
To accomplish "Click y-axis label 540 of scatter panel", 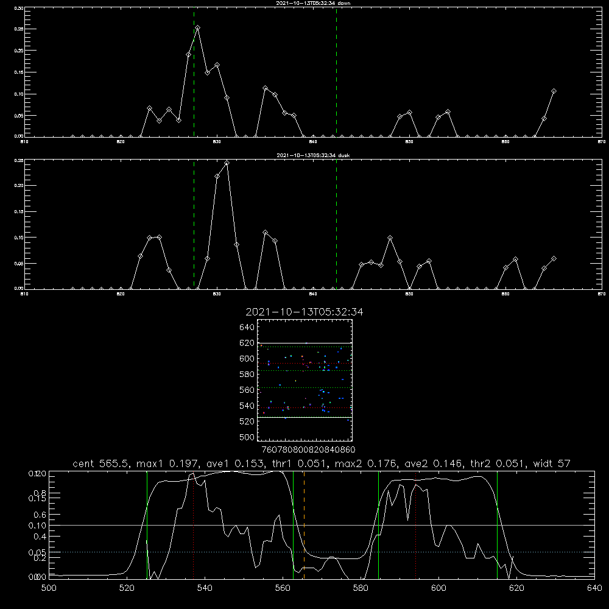I will point(247,406).
